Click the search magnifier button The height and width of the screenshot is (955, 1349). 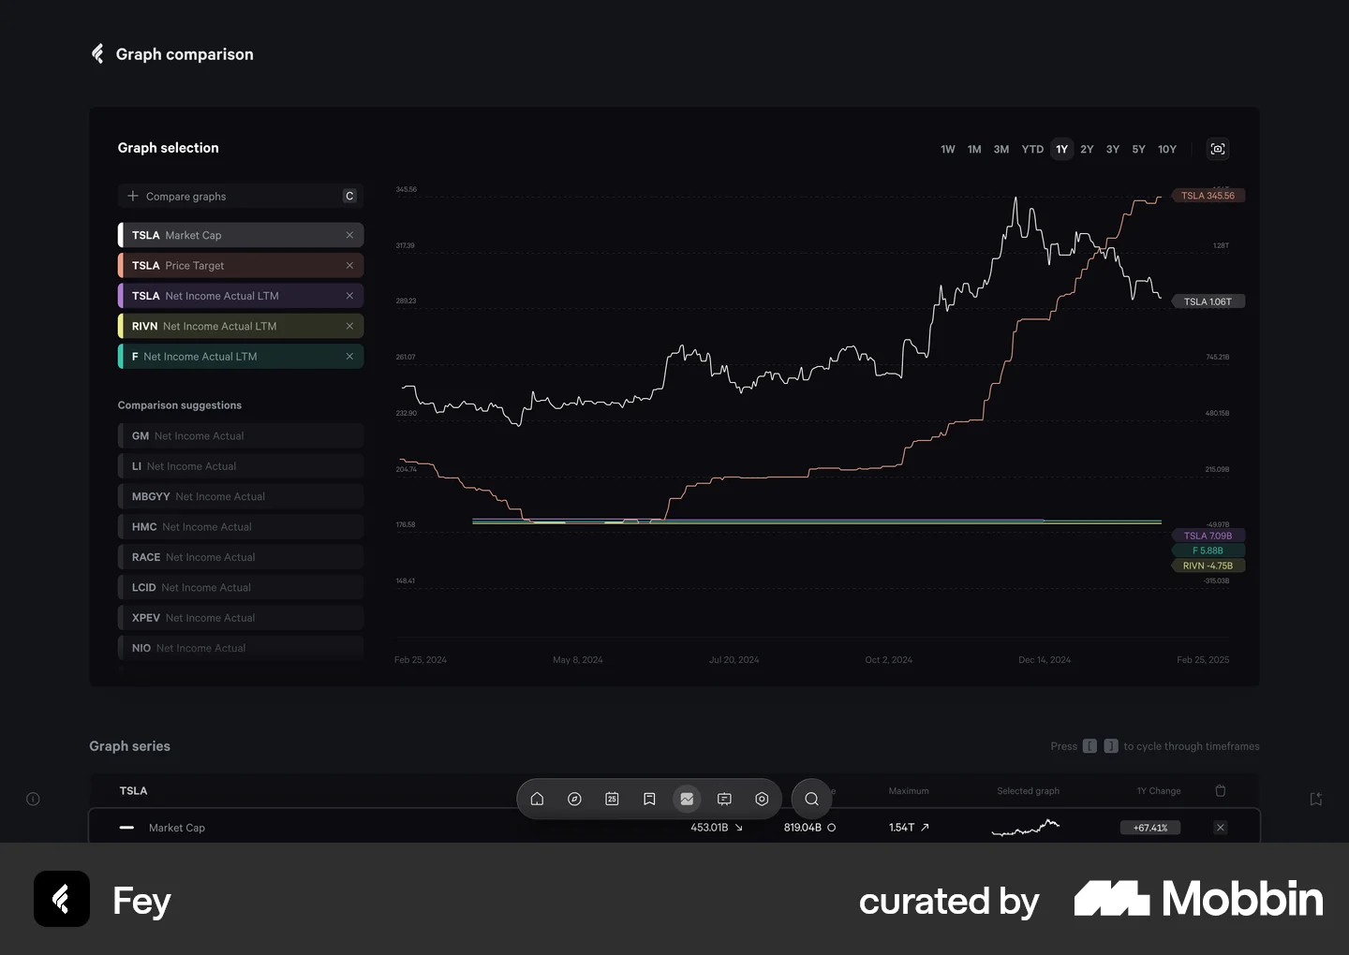811,799
